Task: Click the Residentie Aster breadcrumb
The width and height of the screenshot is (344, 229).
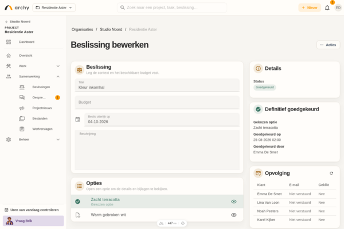Action: pos(143,29)
